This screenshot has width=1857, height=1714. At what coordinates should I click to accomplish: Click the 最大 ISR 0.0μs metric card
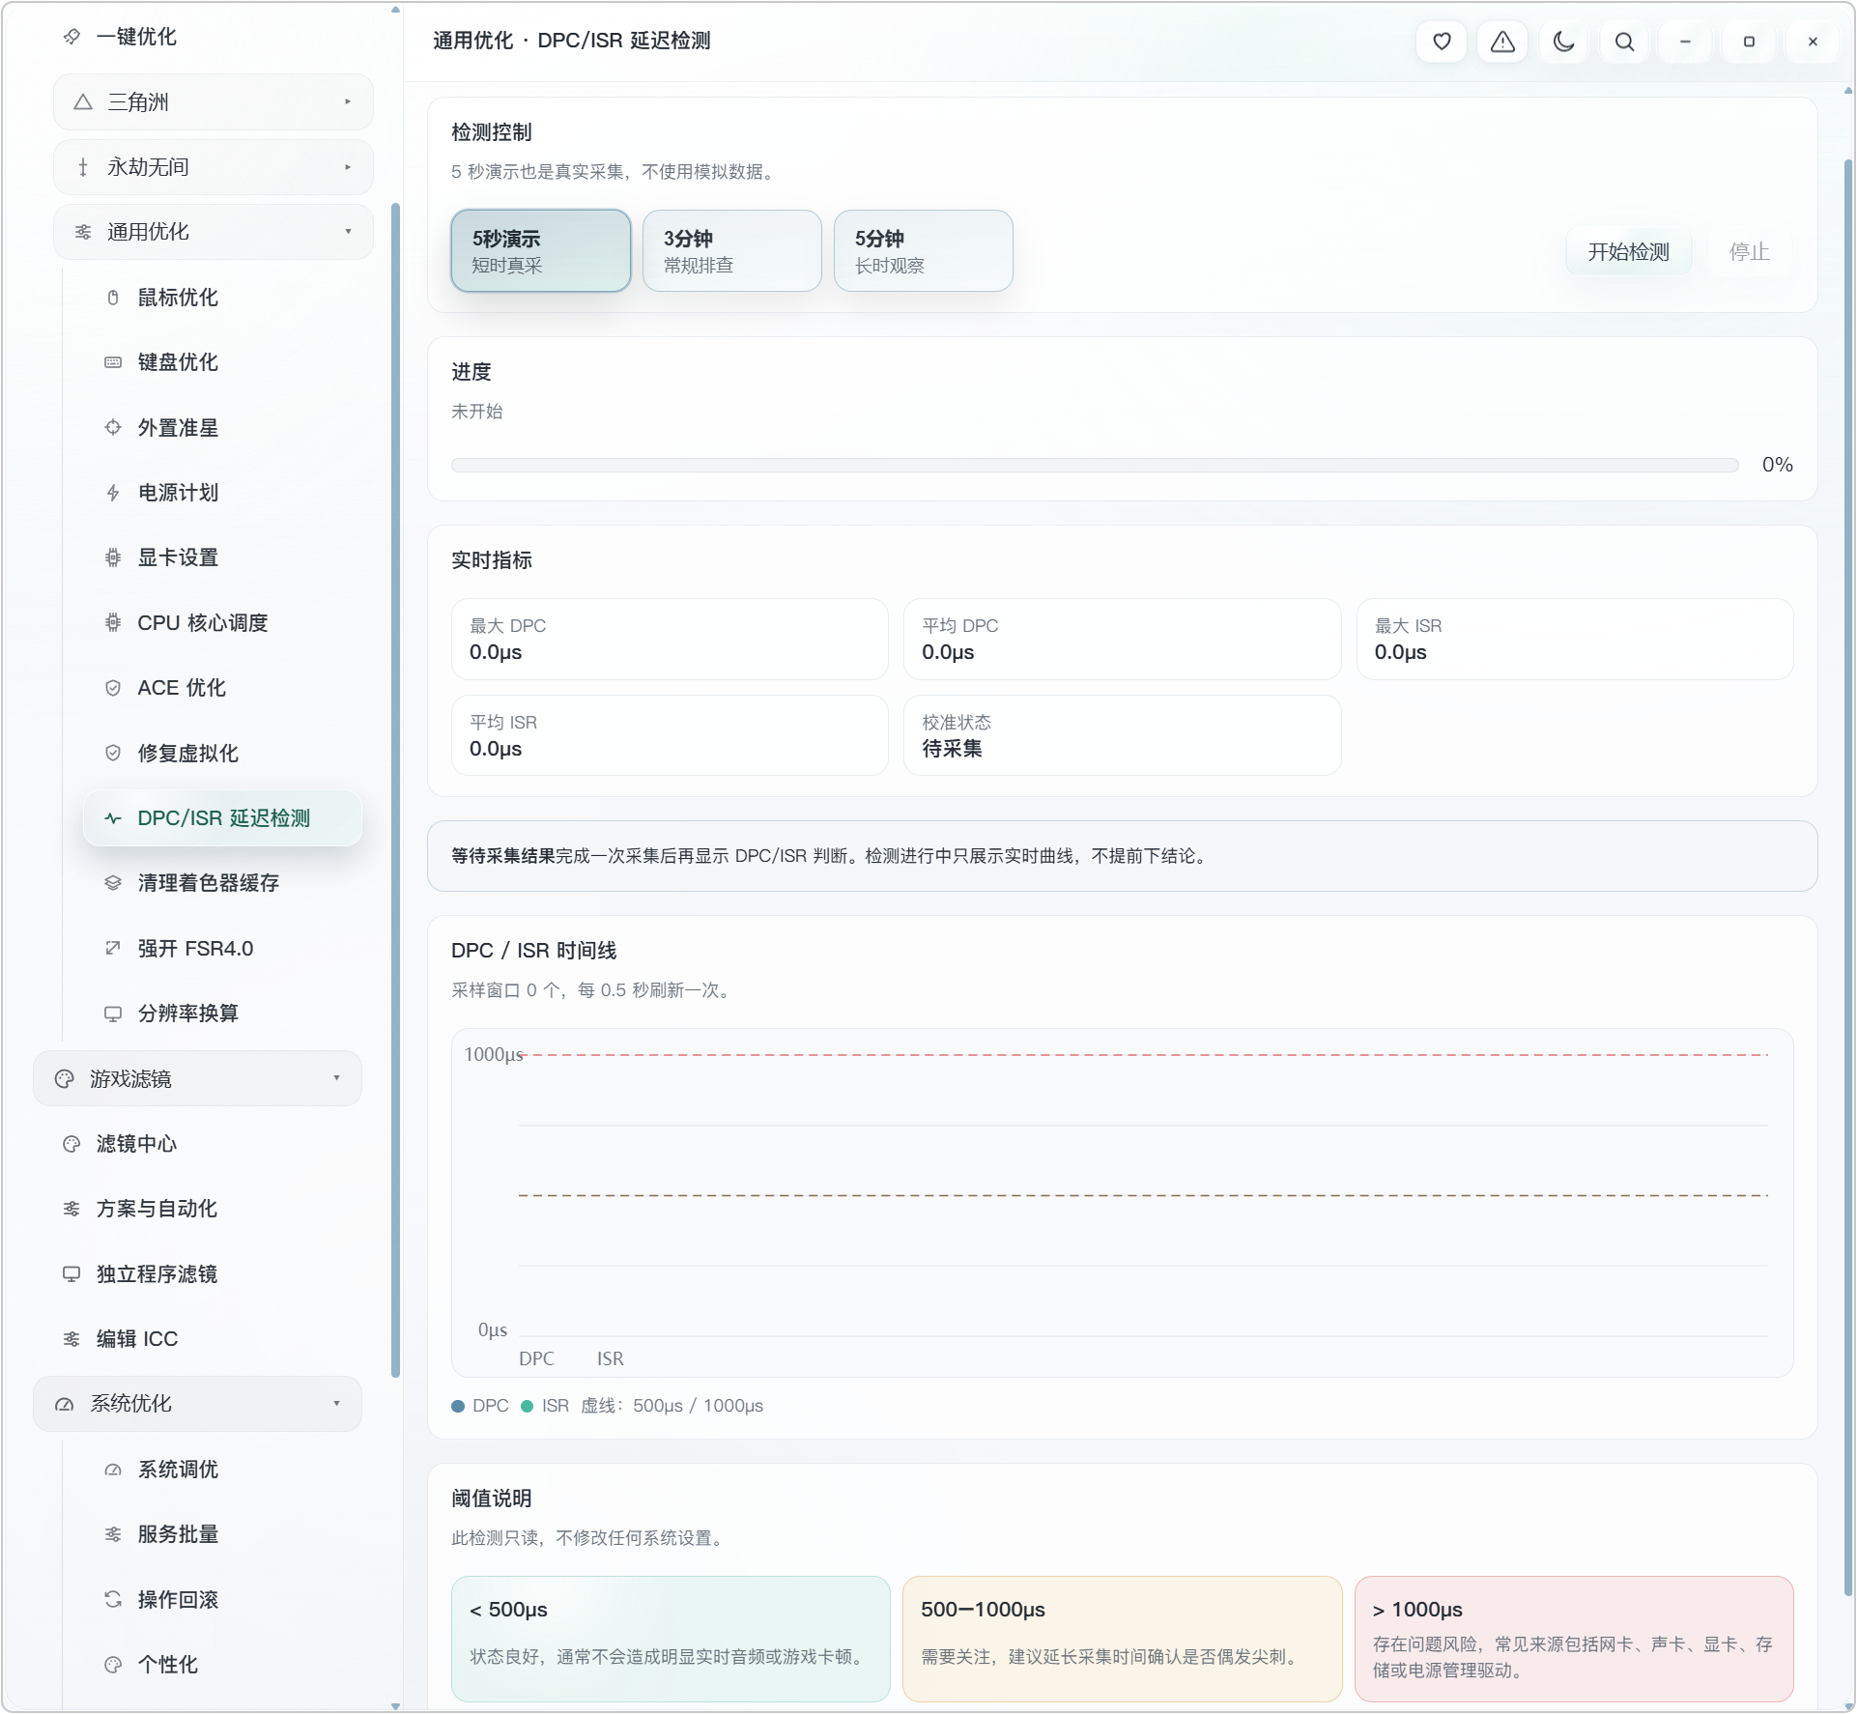click(1575, 639)
